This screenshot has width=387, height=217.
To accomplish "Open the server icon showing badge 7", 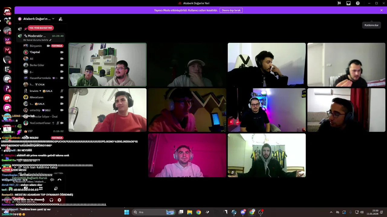I will (x=7, y=60).
